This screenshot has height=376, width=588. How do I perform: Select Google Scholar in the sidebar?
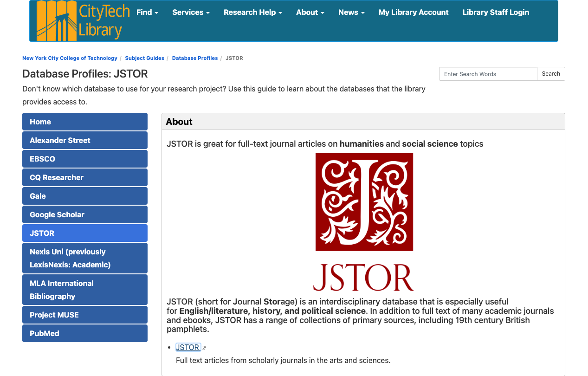(85, 214)
